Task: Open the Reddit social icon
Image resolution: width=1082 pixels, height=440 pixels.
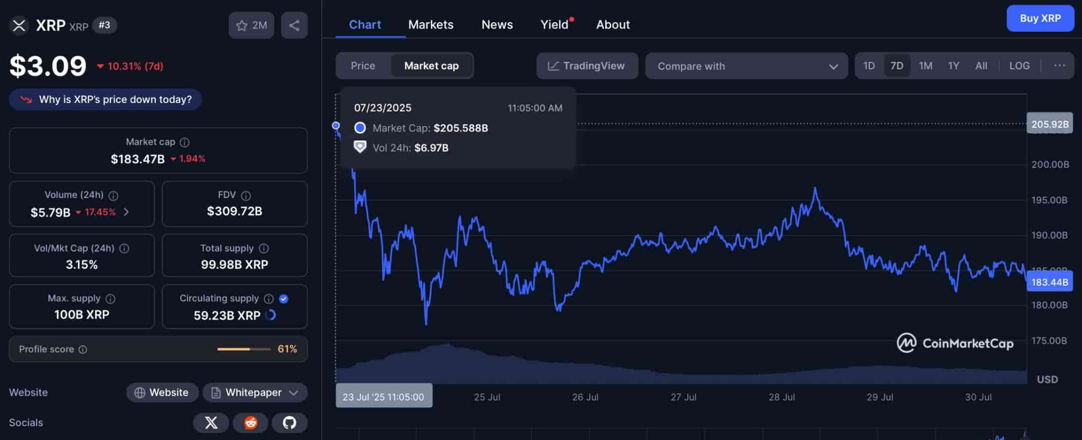Action: [x=250, y=423]
